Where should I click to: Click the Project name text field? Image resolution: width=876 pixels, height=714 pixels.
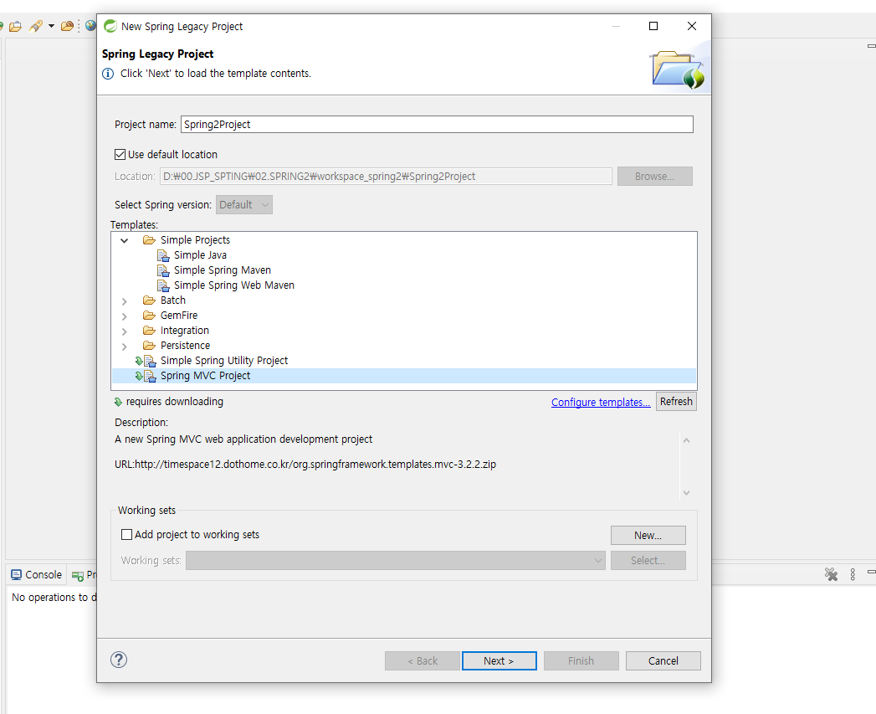coord(437,124)
